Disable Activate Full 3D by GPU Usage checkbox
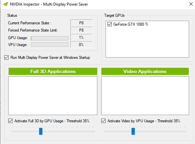The image size is (195, 144). point(10,121)
